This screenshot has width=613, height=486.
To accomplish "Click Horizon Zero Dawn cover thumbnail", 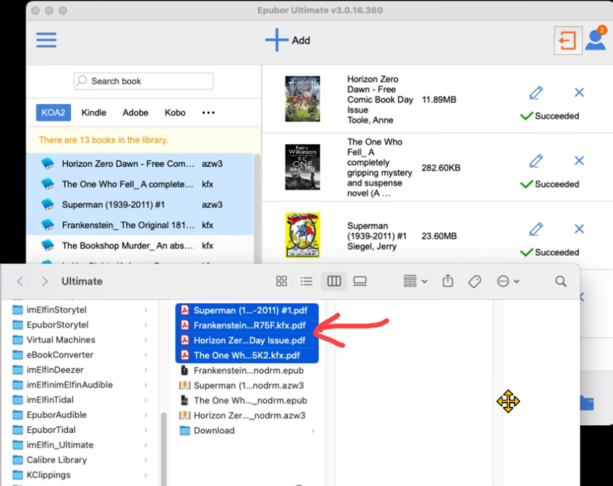I will click(x=303, y=99).
